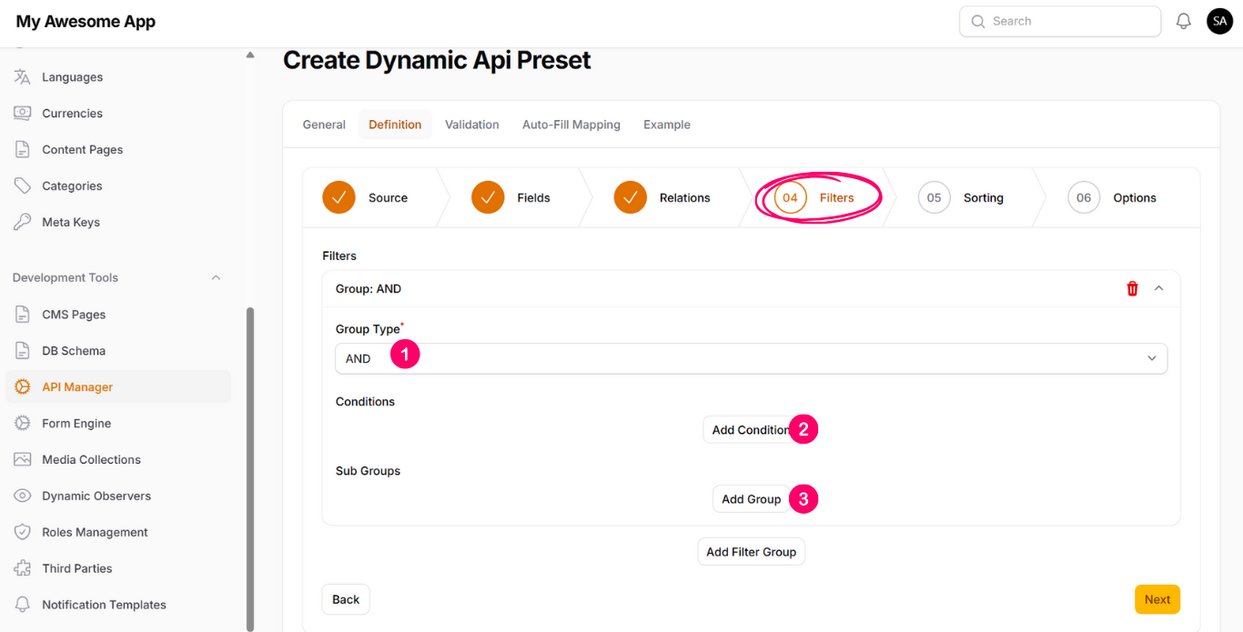Select Dynamic Observers sidebar item
This screenshot has height=632, width=1243.
[96, 497]
